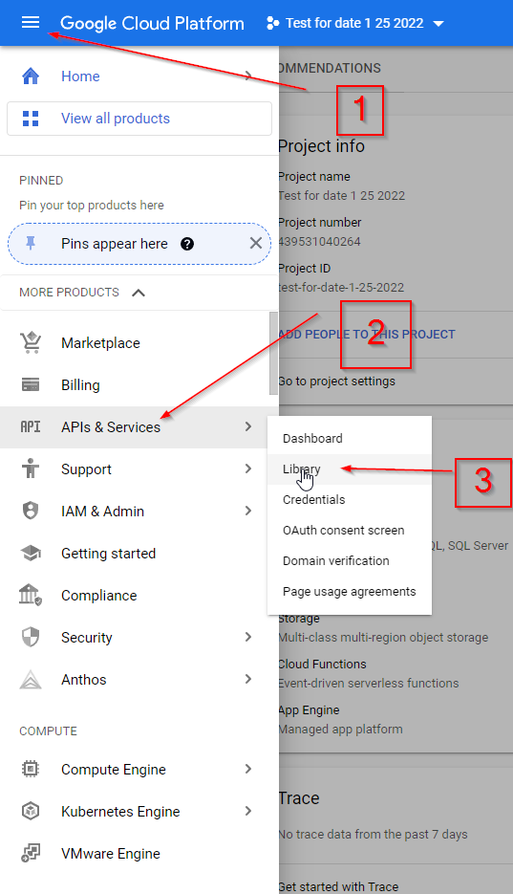This screenshot has width=513, height=894.
Task: Click the View all products button
Action: tap(139, 119)
